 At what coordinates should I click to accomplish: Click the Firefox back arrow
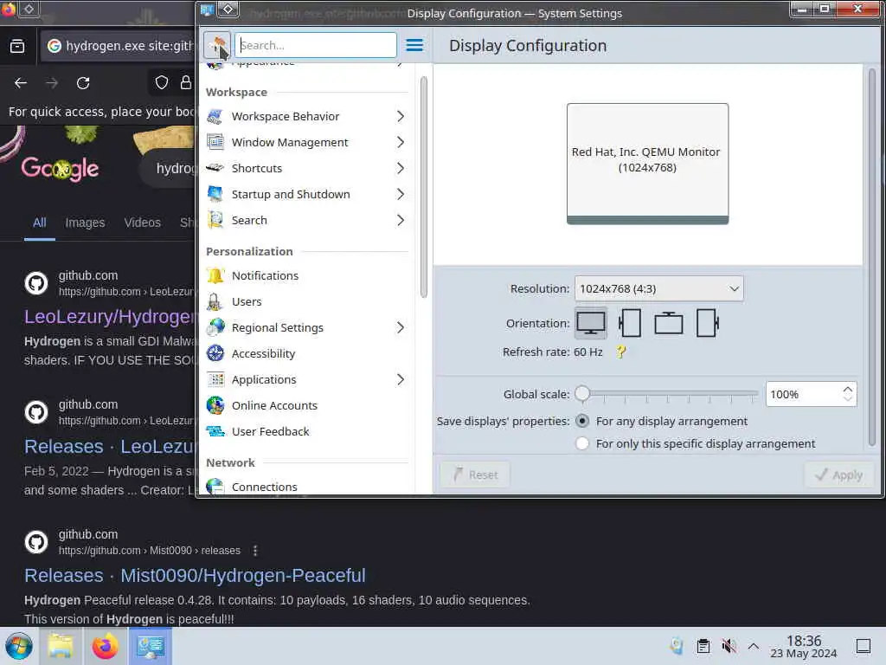coord(21,83)
